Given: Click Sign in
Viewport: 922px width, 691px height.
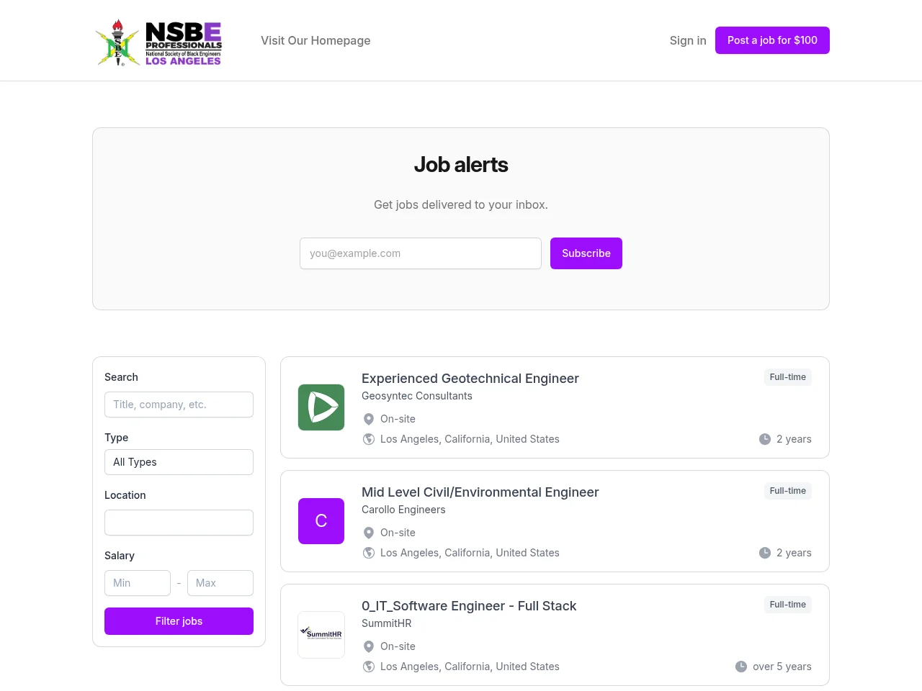Looking at the screenshot, I should (x=688, y=40).
